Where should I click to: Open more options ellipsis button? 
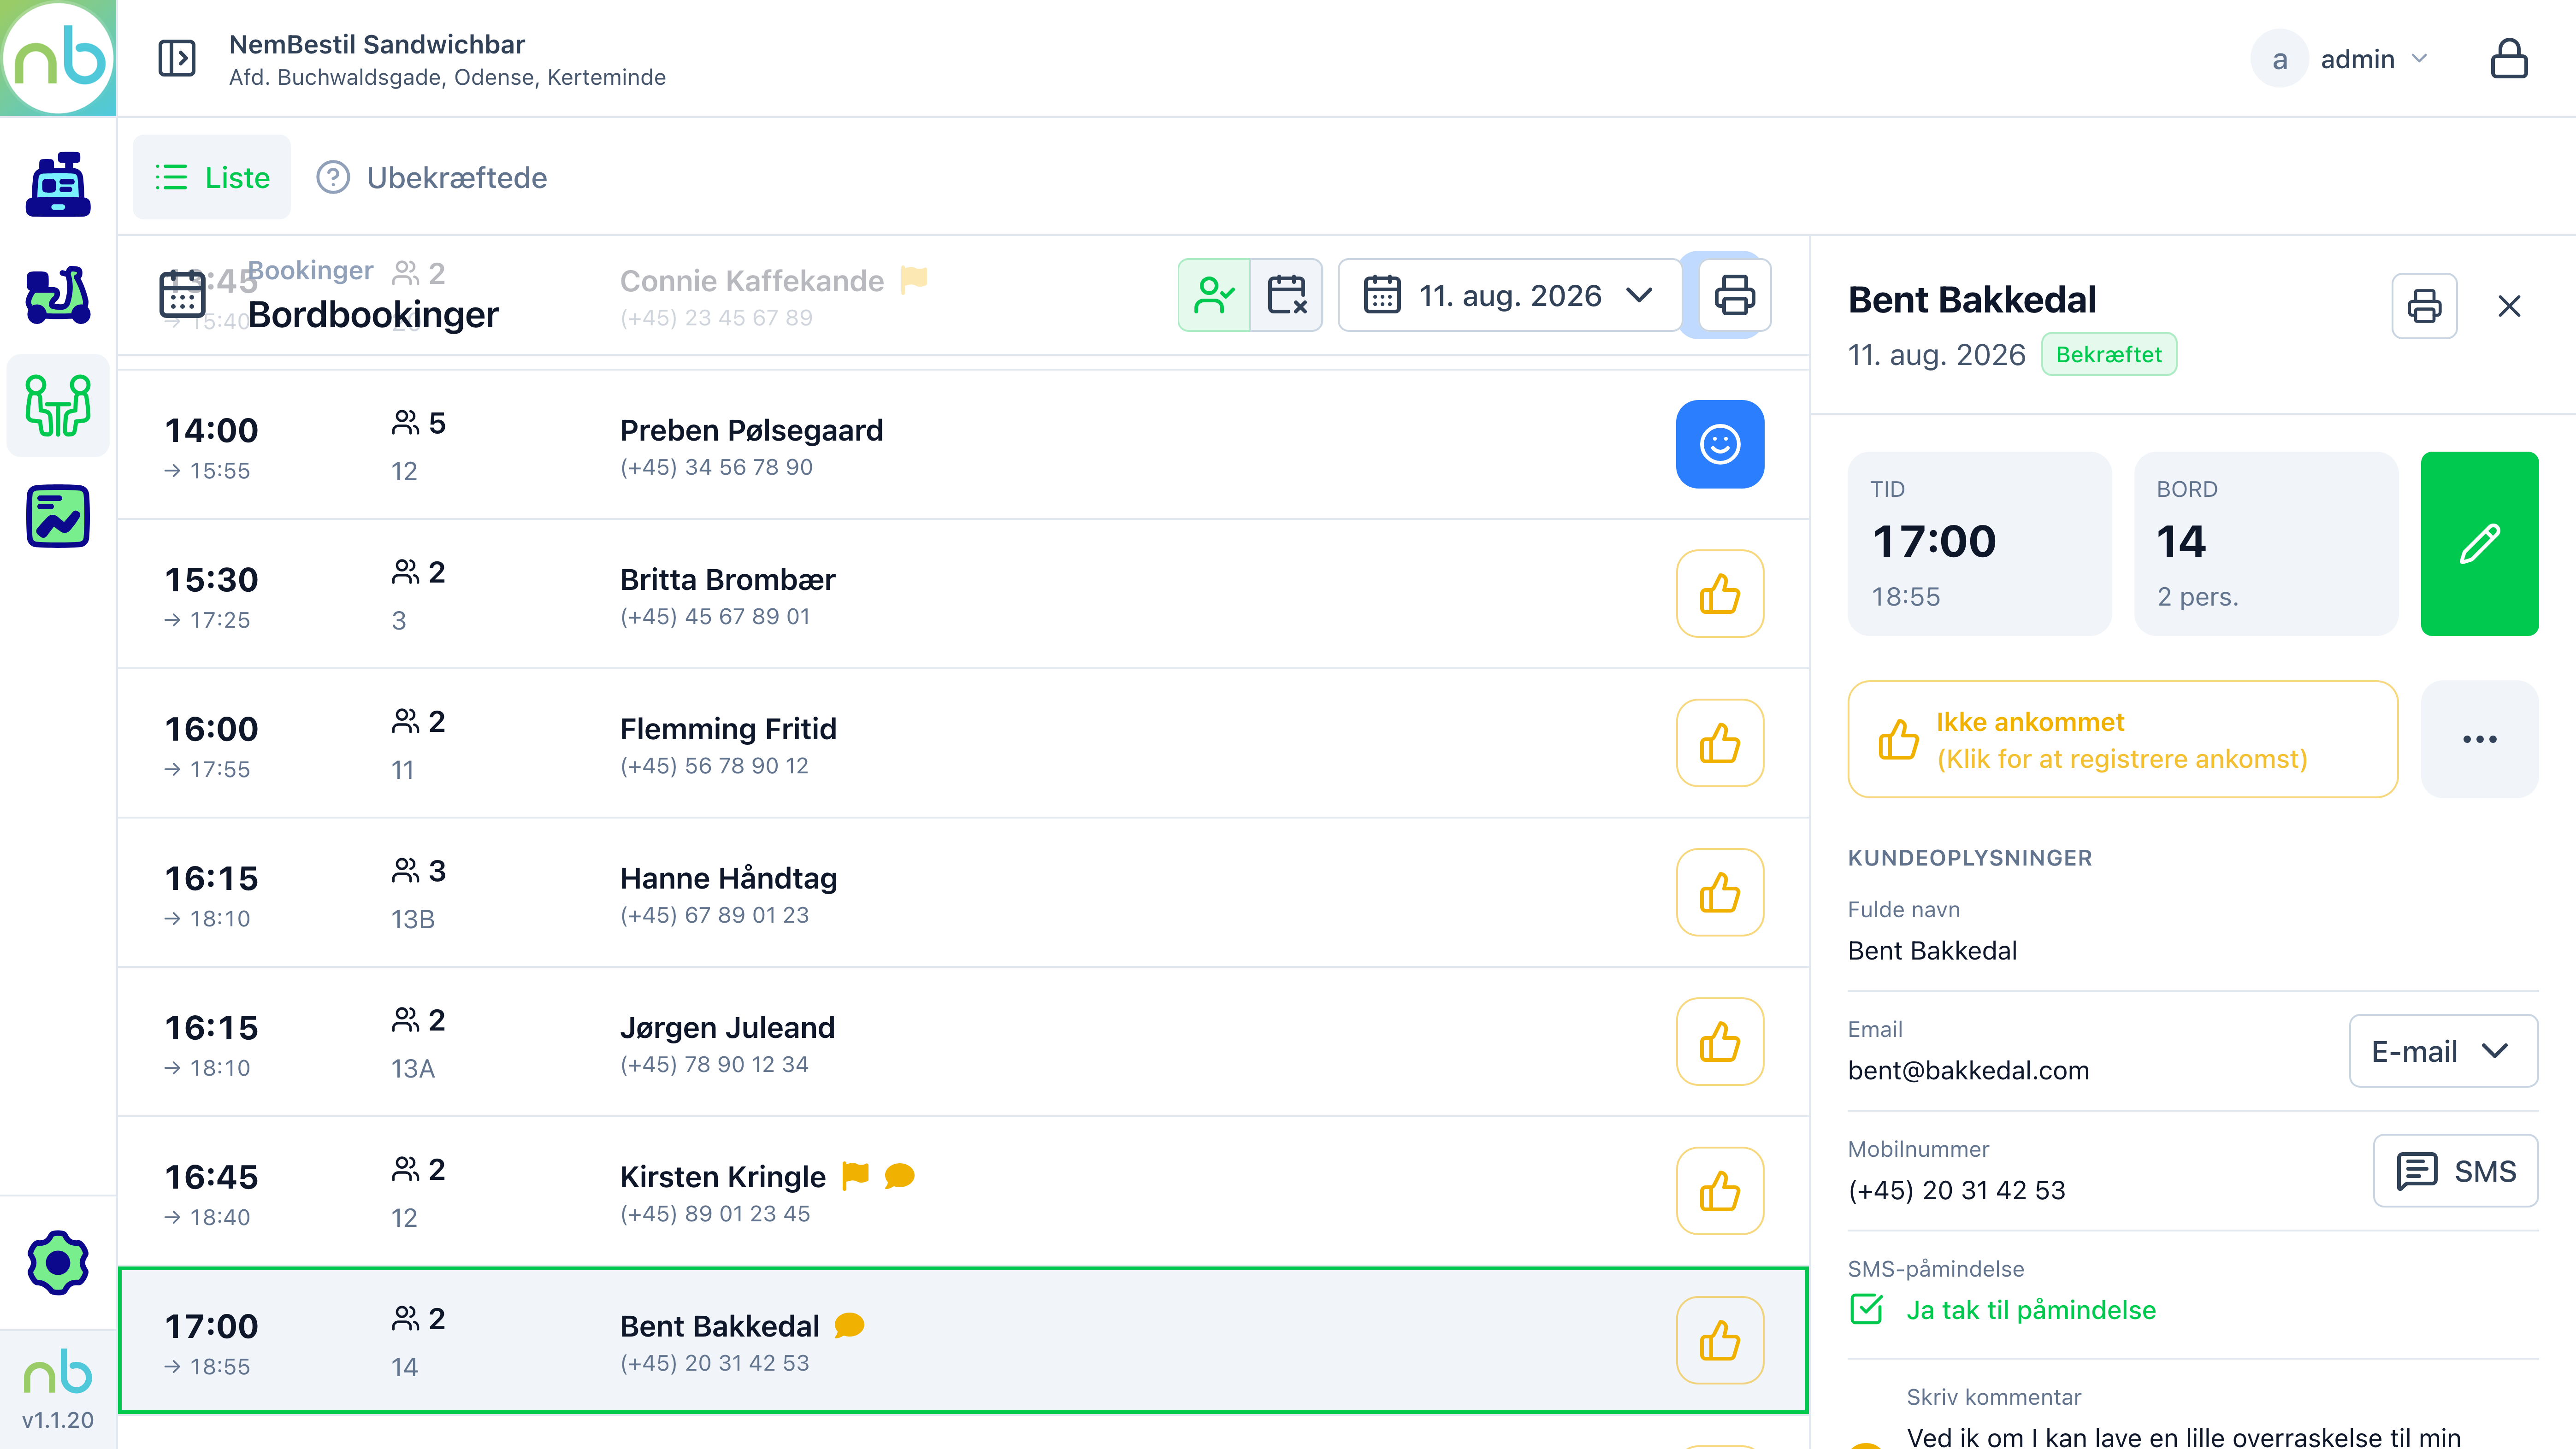[x=2479, y=739]
